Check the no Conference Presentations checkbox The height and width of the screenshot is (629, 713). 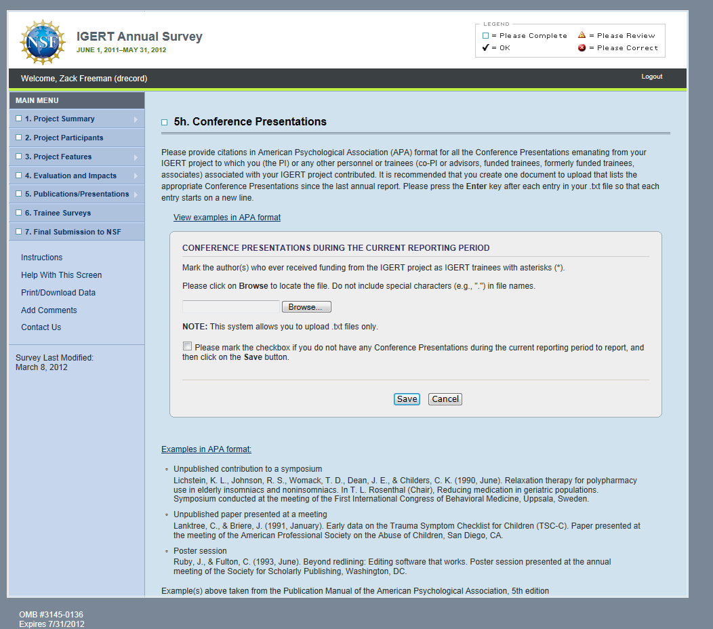coord(187,346)
